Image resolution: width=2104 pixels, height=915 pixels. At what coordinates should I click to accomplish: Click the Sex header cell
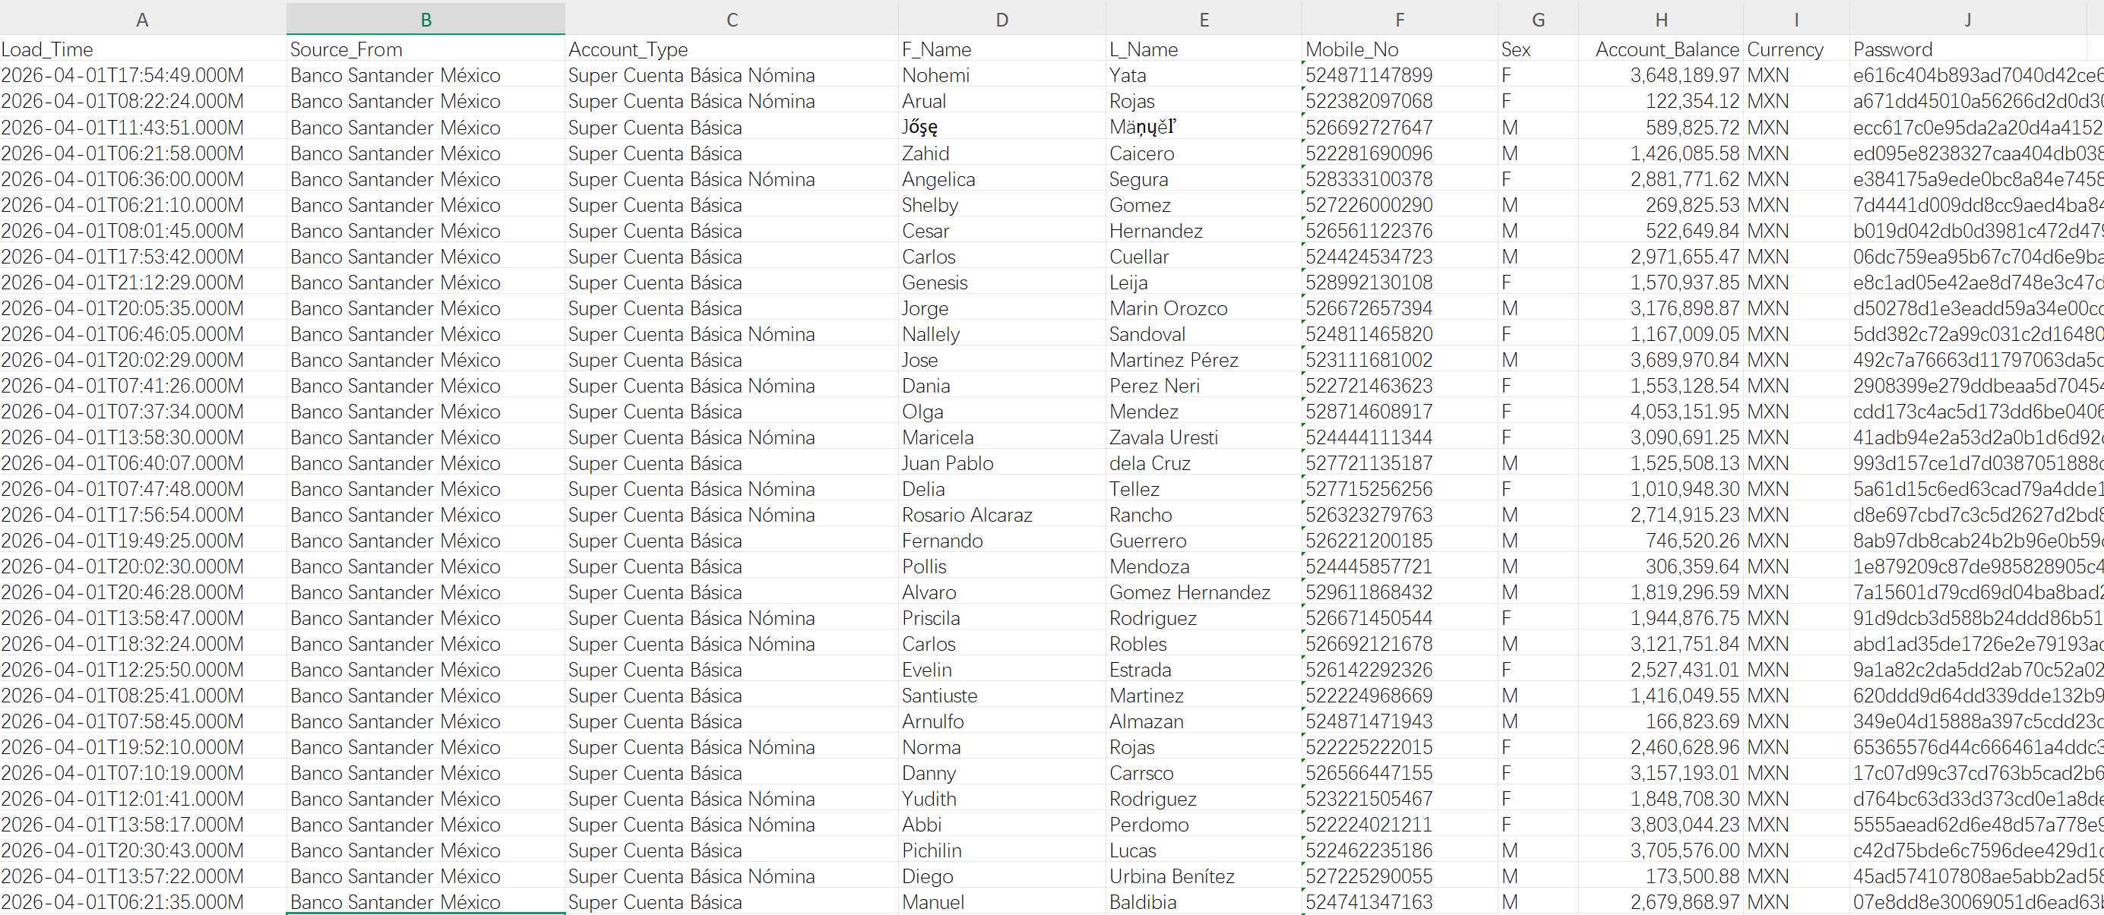(x=1538, y=49)
